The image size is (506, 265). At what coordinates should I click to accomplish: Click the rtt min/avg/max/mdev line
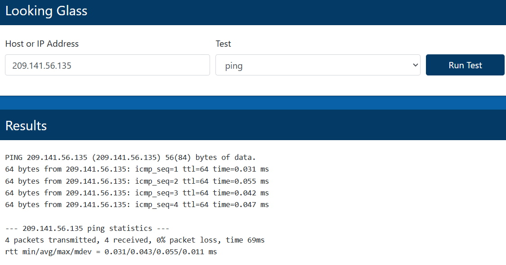111,252
